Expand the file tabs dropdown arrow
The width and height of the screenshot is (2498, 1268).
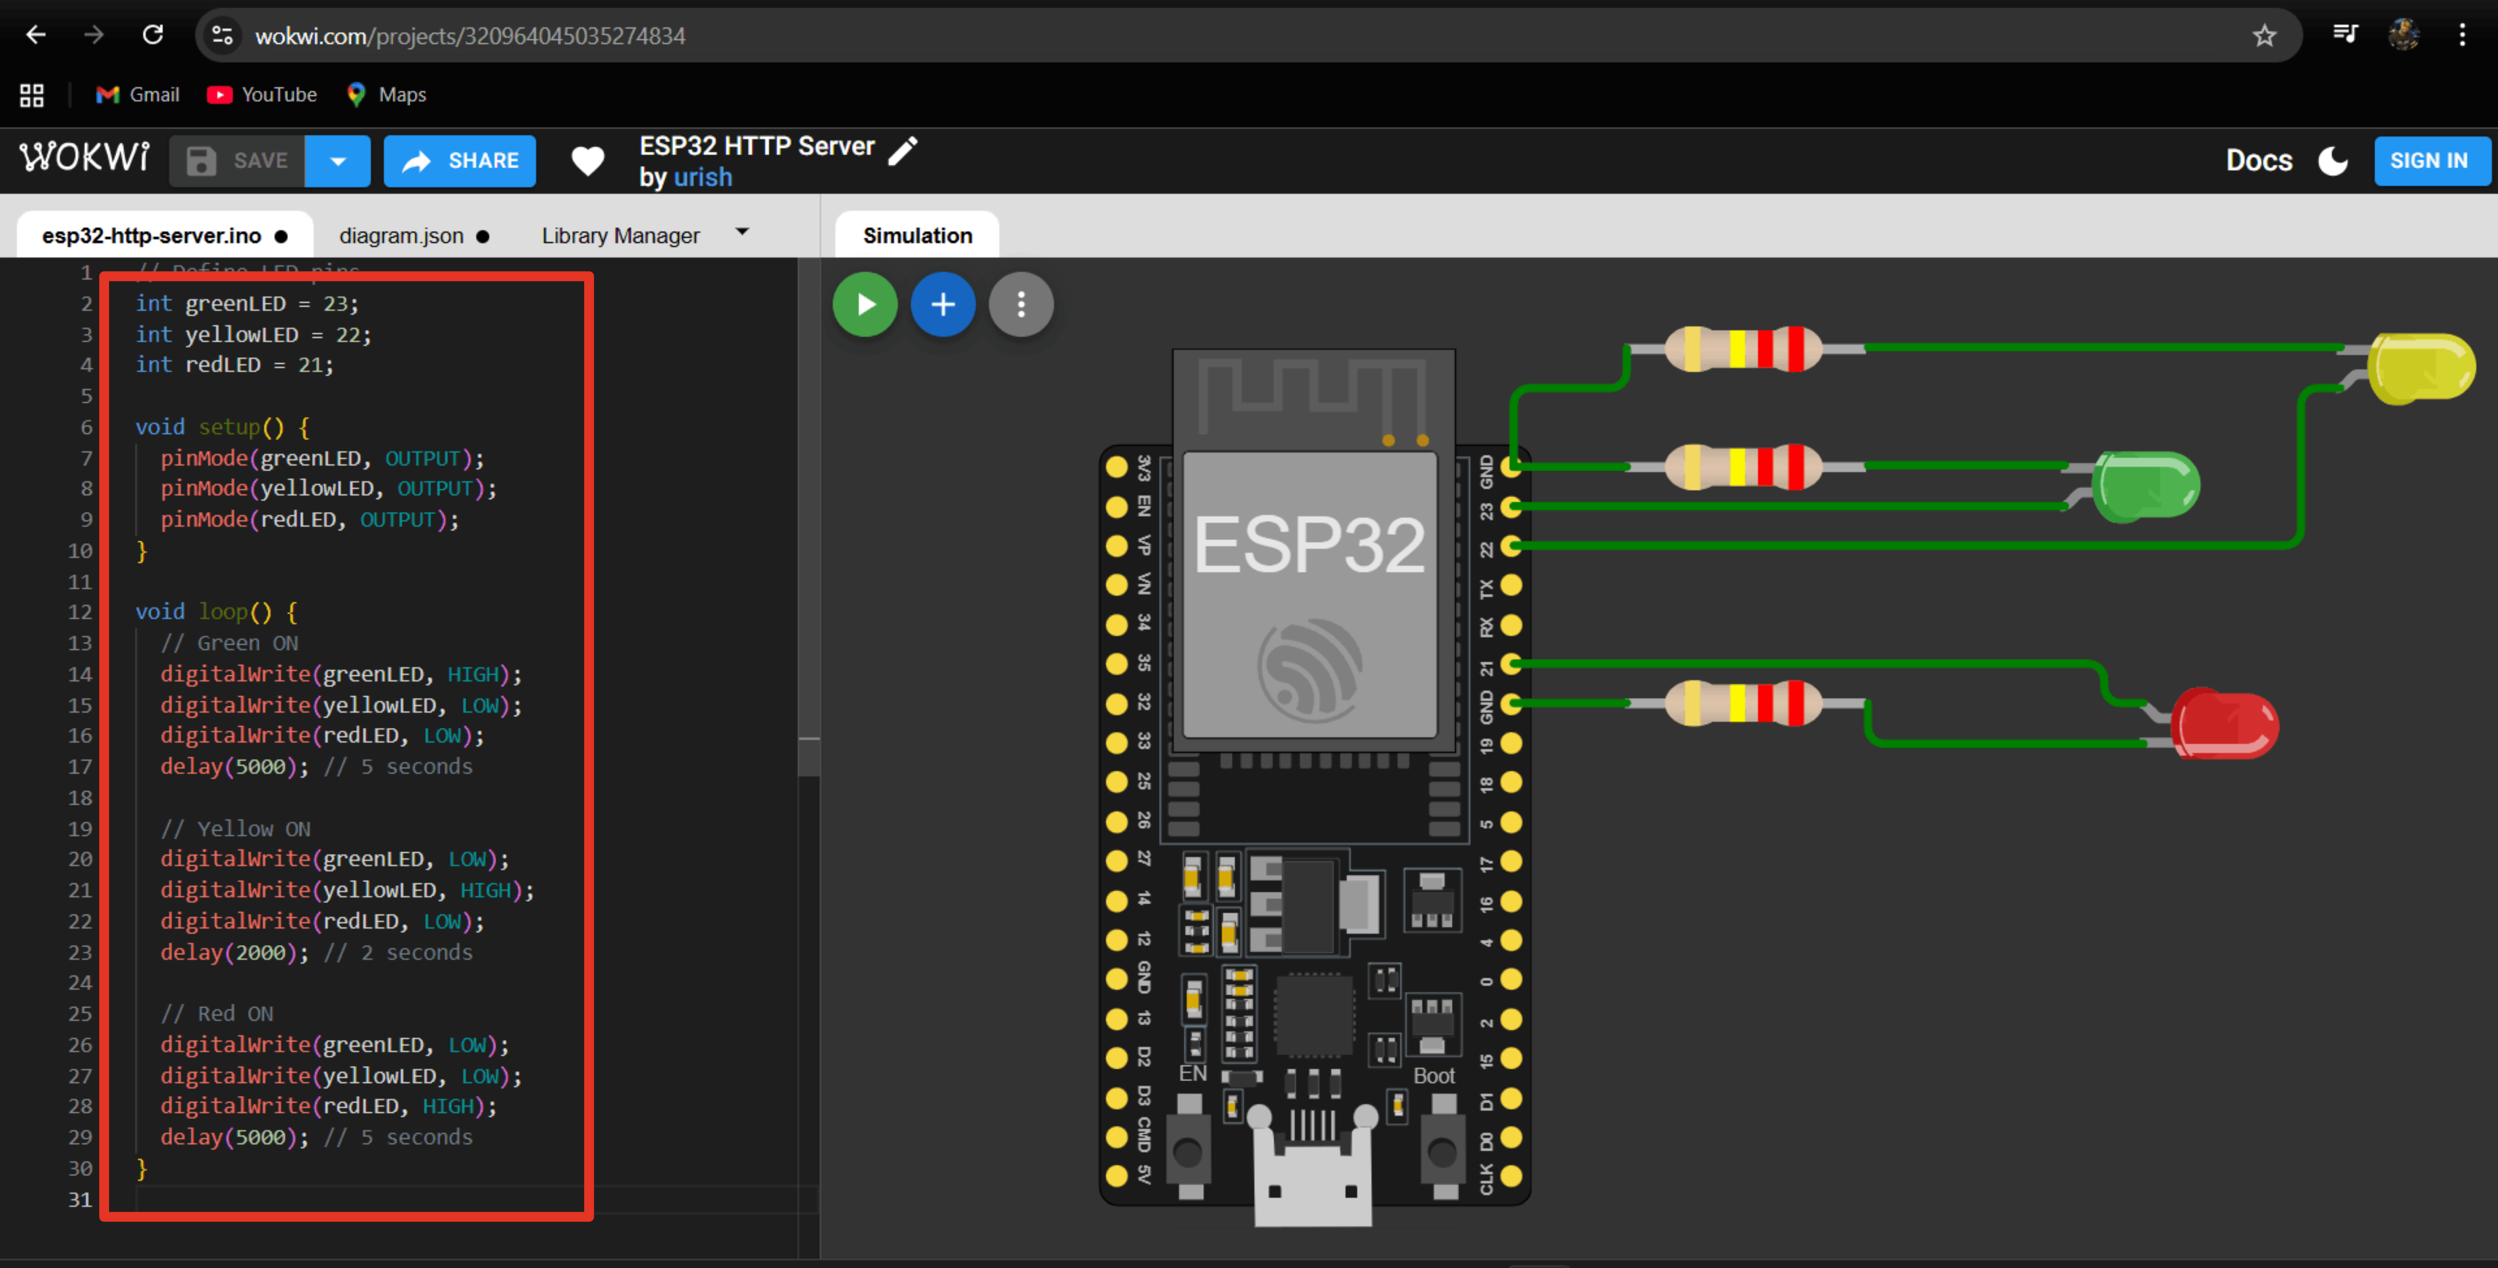click(x=742, y=233)
